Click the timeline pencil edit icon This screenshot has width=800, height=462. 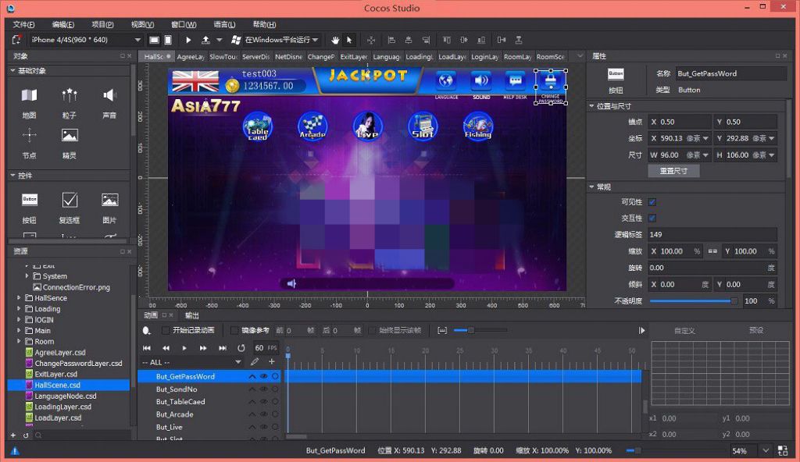[255, 361]
